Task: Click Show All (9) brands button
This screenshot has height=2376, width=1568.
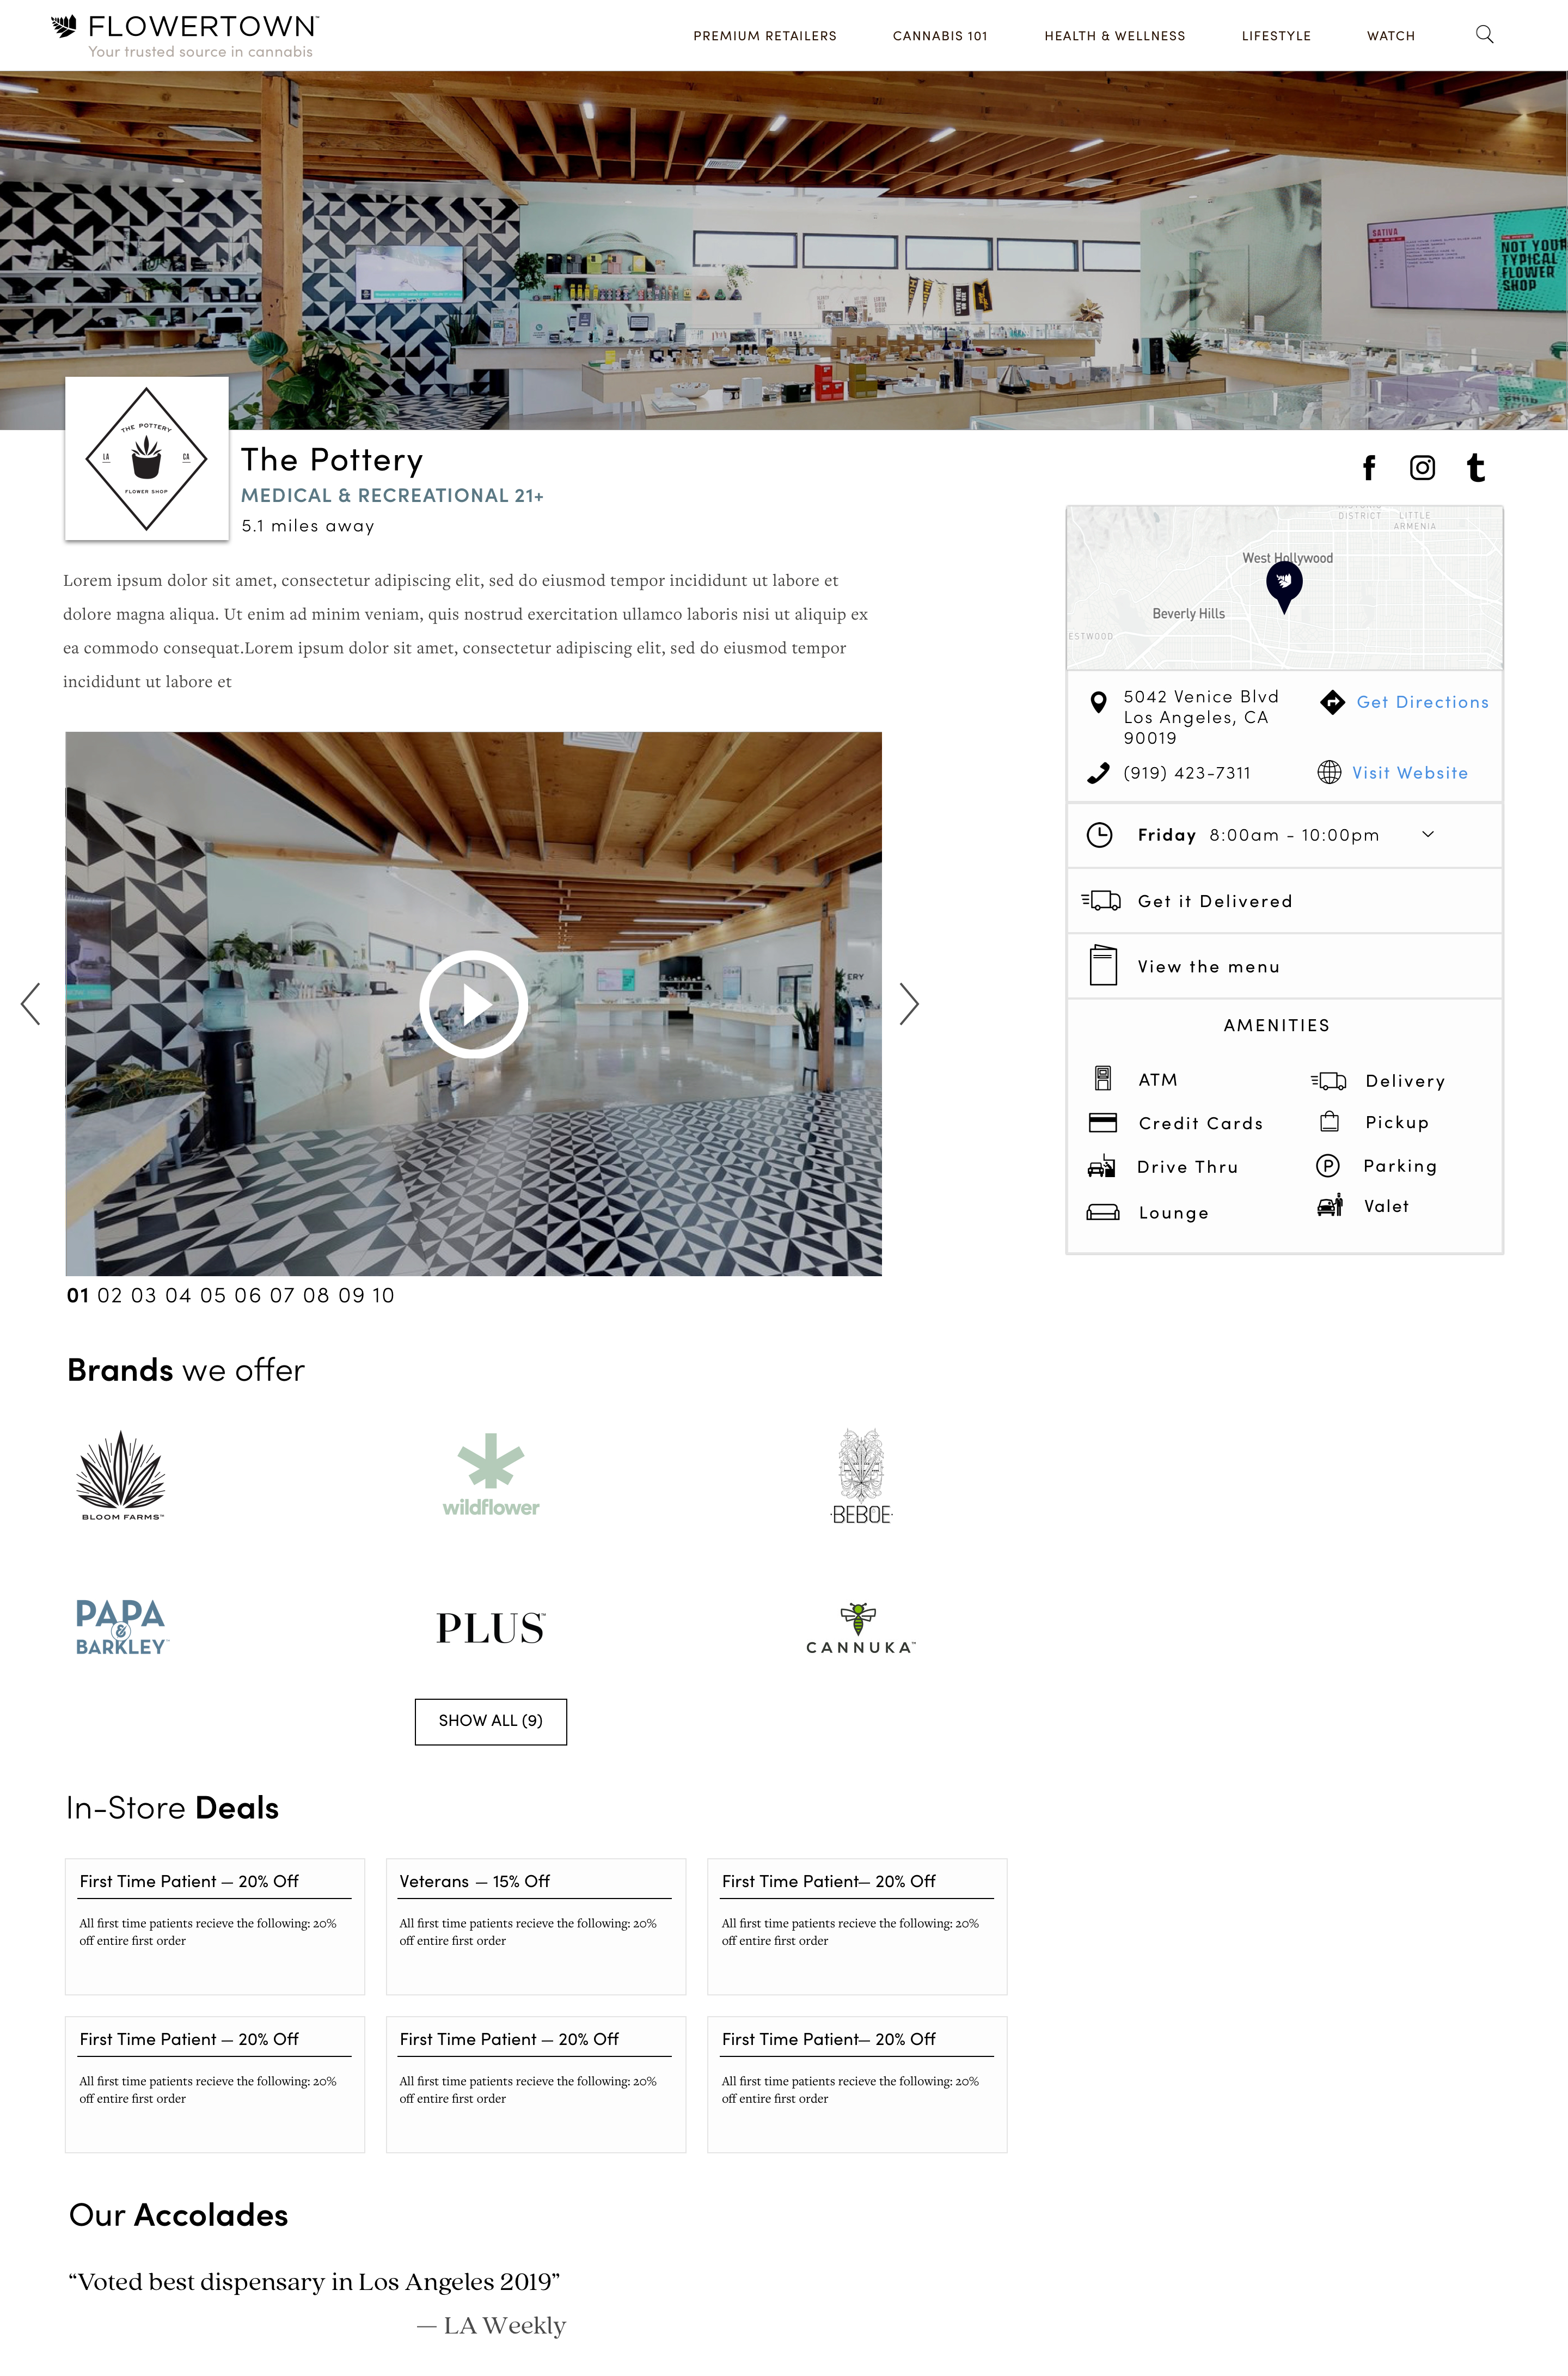Action: (x=490, y=1721)
